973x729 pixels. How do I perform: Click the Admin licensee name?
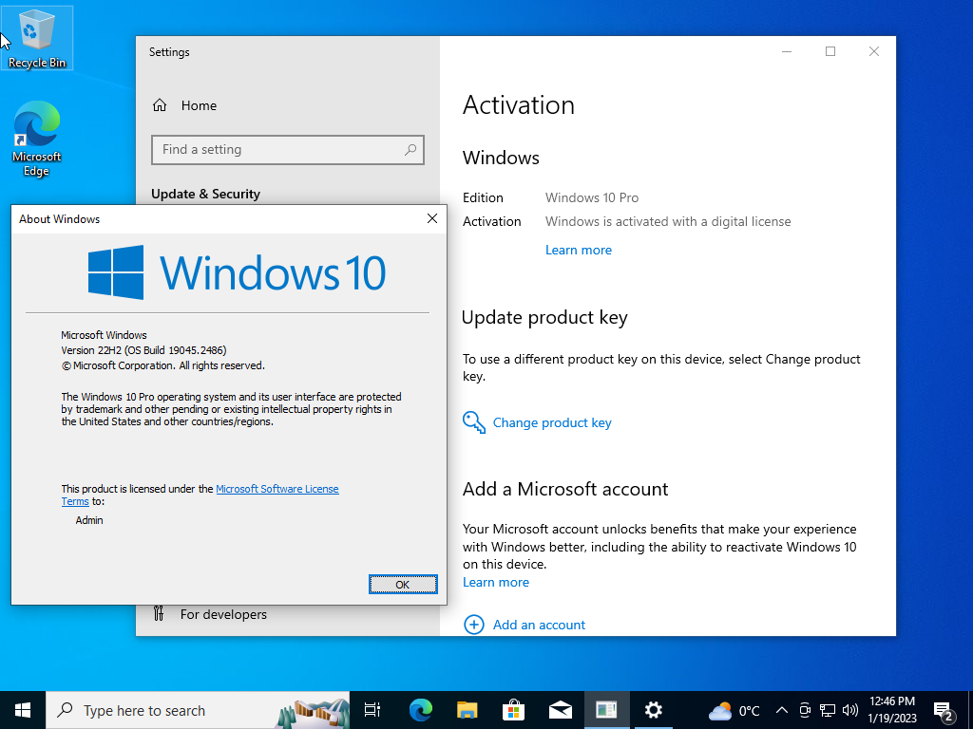[x=89, y=520]
